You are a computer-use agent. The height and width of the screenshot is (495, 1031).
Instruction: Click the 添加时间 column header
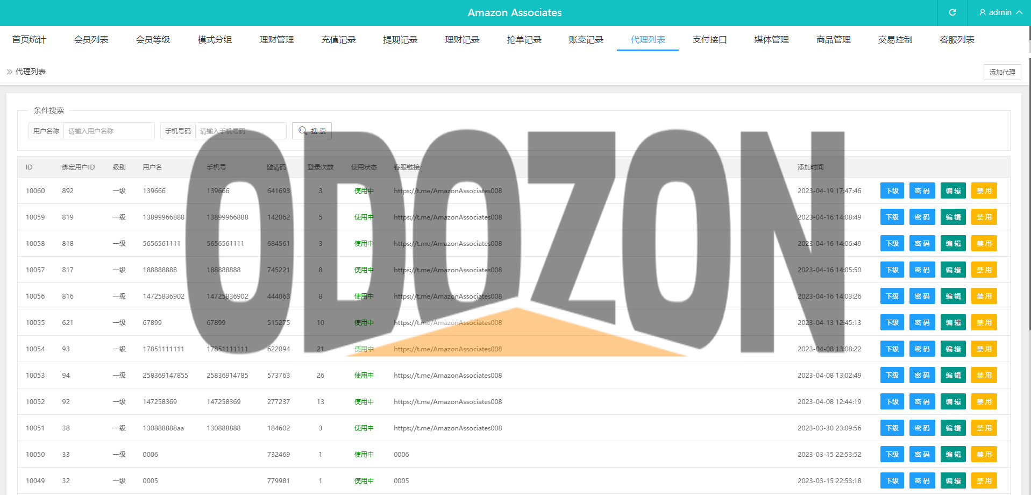click(x=810, y=167)
